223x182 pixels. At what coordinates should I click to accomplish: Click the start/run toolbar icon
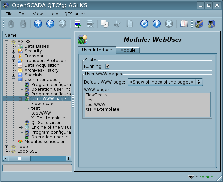coord(157,24)
